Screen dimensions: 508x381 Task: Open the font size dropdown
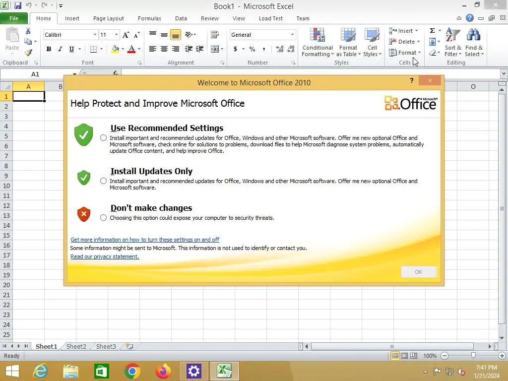pos(116,35)
